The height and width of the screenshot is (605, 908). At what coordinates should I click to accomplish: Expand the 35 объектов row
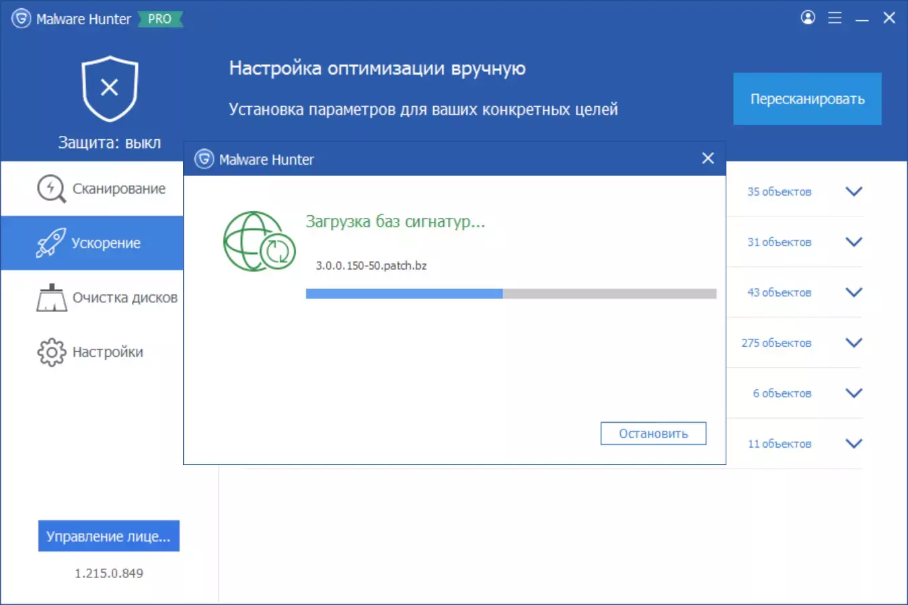tap(854, 192)
